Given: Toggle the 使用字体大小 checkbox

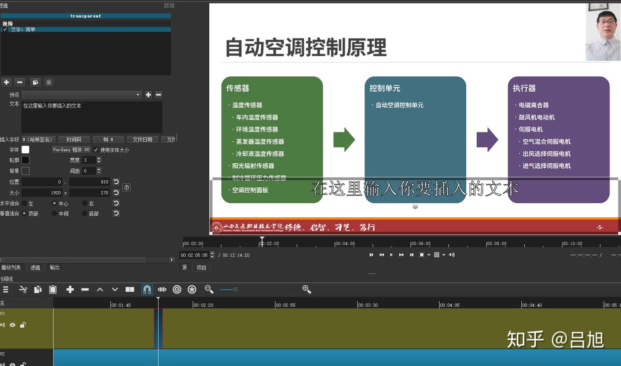Looking at the screenshot, I should (96, 150).
